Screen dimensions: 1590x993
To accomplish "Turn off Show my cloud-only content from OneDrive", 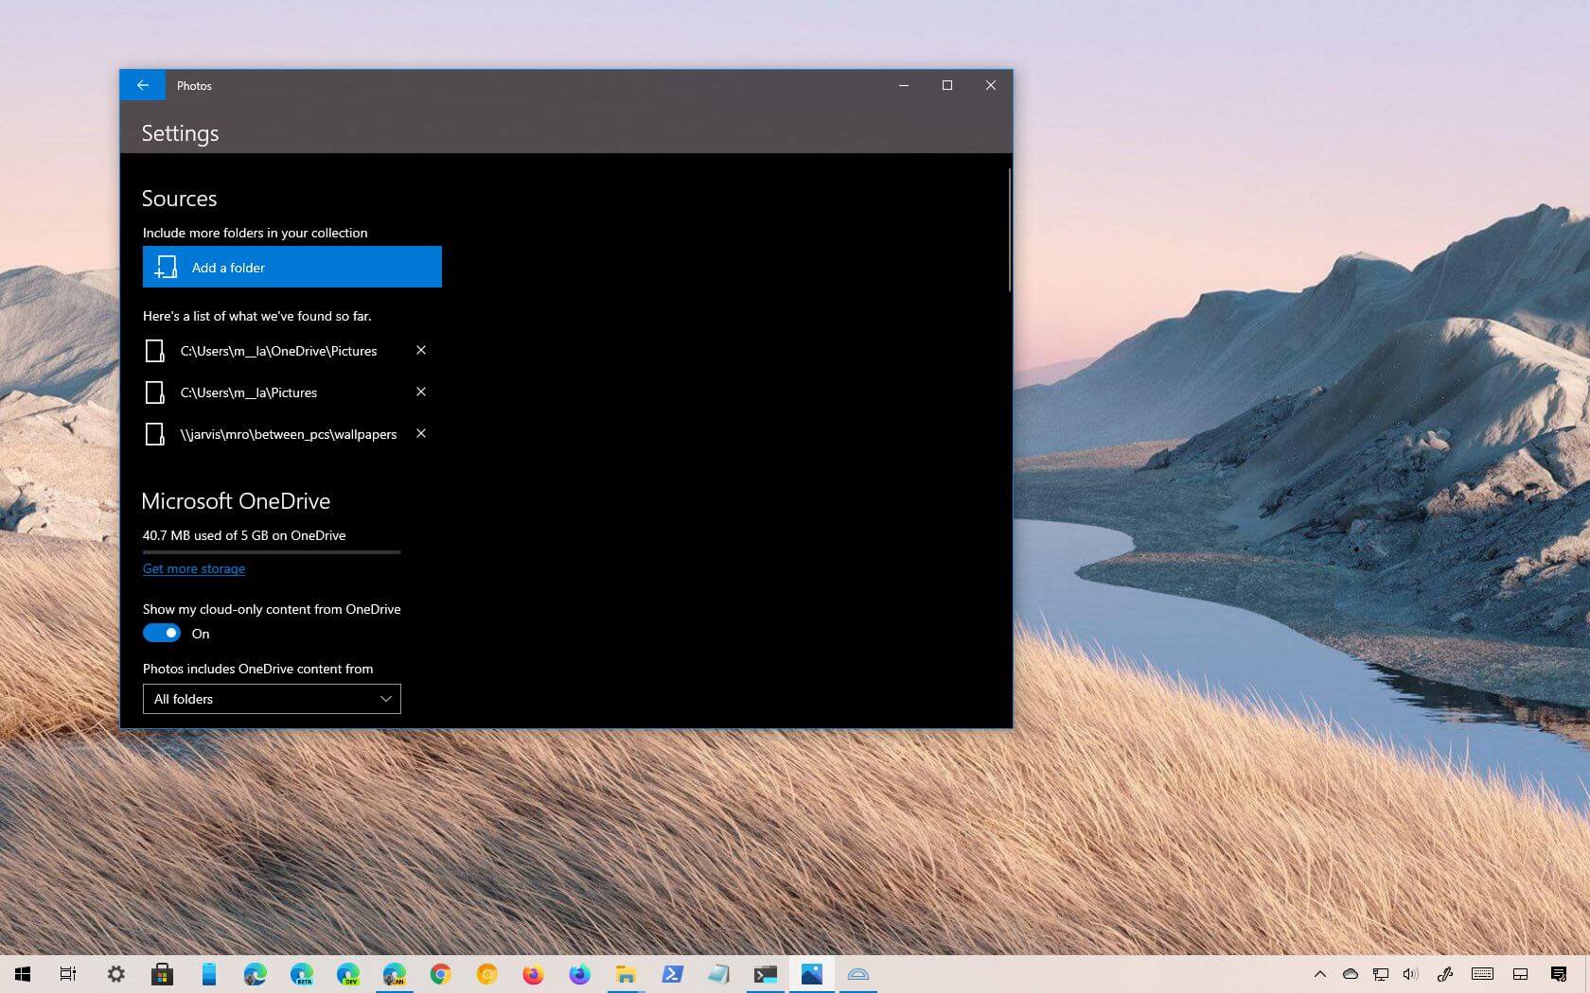I will coord(161,632).
